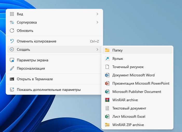The height and width of the screenshot is (132, 182).
Task: Create a new WinRAR ZIP archive
Action: [137, 125]
